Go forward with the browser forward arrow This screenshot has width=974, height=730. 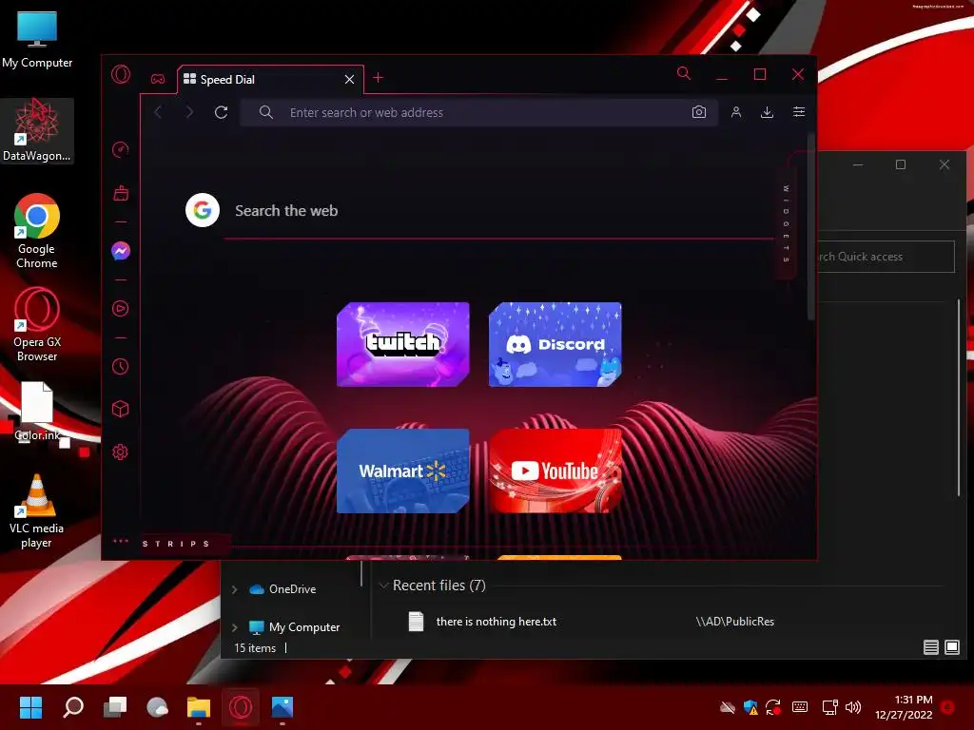click(189, 112)
